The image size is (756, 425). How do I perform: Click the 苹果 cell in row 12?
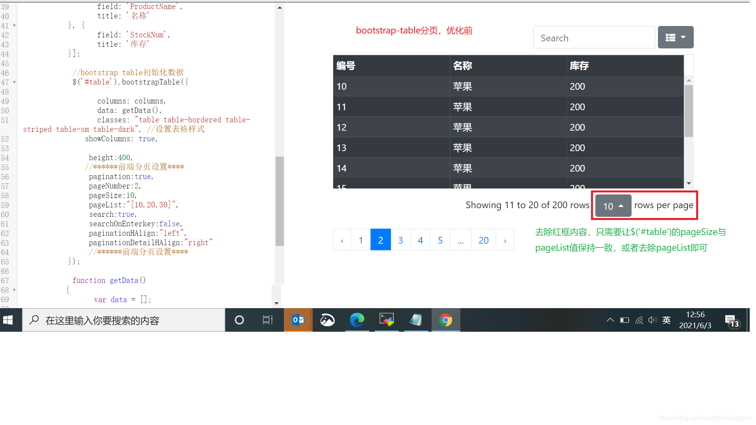point(508,127)
